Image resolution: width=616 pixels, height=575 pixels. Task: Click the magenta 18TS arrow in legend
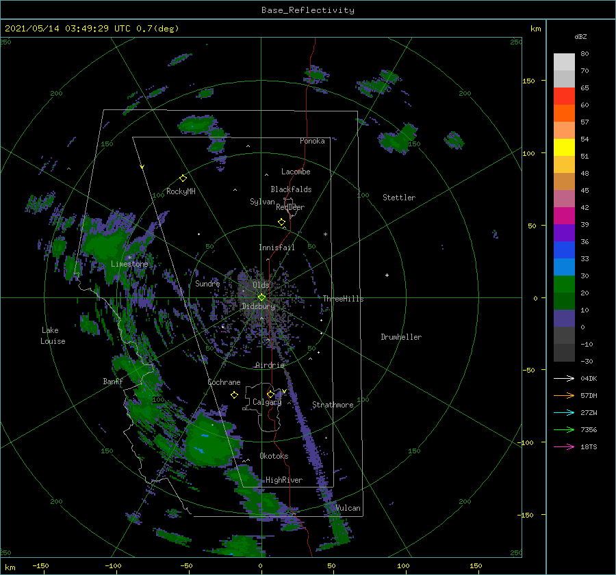pyautogui.click(x=564, y=446)
